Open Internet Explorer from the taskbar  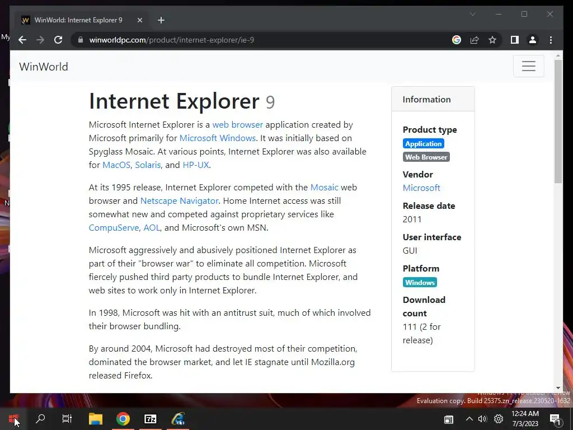[x=179, y=419]
